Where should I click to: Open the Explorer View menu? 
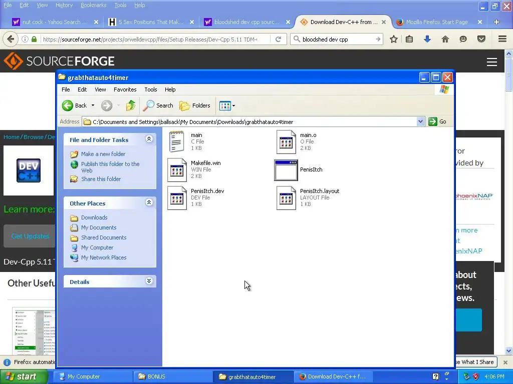pyautogui.click(x=100, y=89)
